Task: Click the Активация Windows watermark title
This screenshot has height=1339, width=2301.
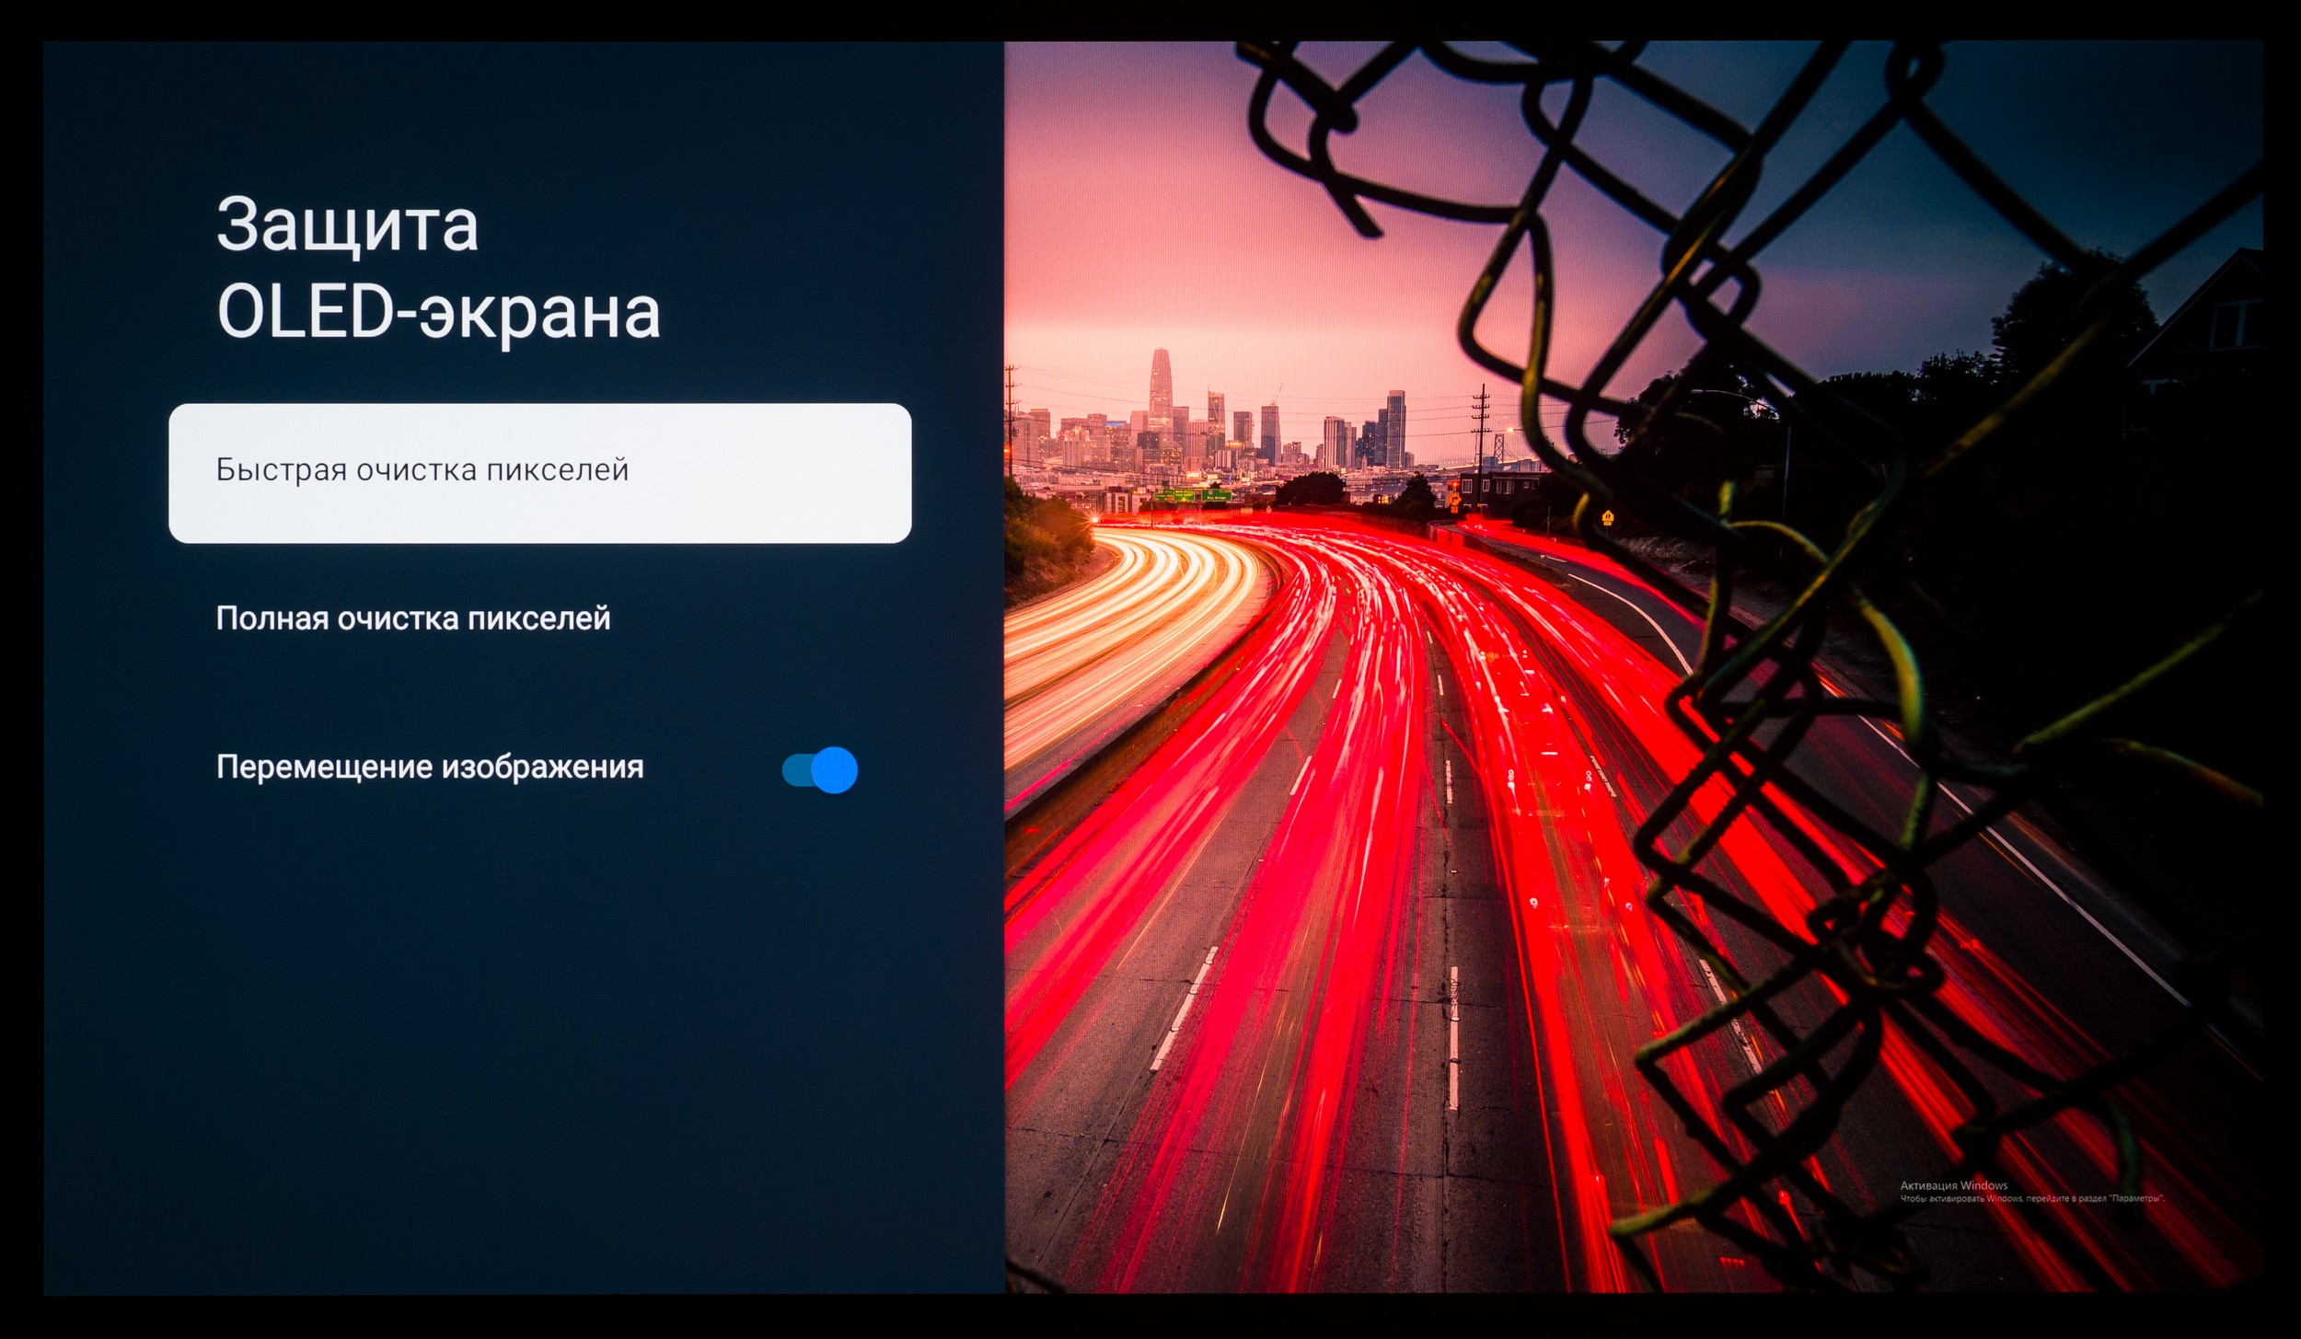Action: (1953, 1185)
